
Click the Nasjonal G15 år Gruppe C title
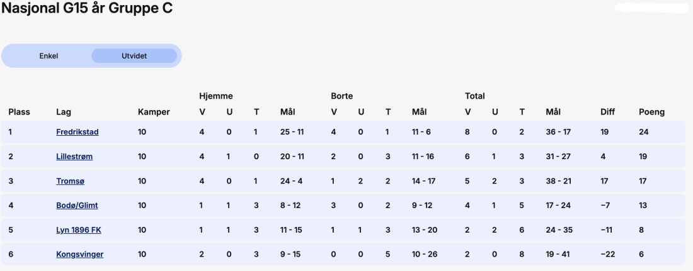tap(87, 8)
